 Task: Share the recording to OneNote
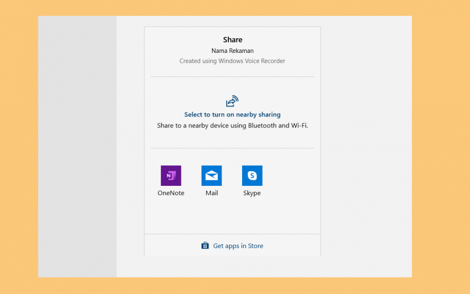(x=171, y=175)
